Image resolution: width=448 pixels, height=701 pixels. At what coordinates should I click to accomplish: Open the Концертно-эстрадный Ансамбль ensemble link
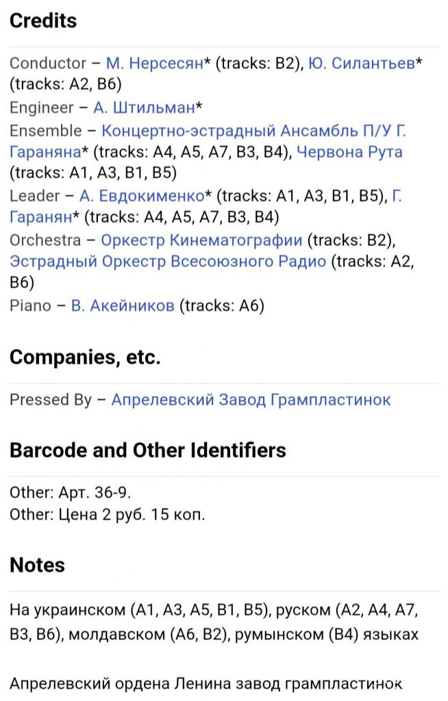pos(253,130)
